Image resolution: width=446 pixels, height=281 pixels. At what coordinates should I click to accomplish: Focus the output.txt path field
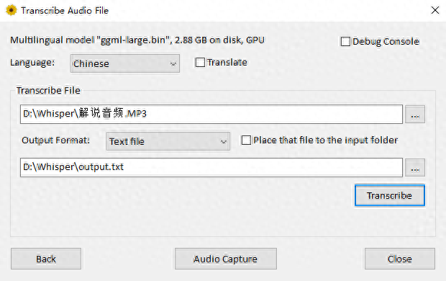pyautogui.click(x=211, y=167)
